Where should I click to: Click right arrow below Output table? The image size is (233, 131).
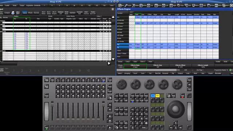point(109,63)
